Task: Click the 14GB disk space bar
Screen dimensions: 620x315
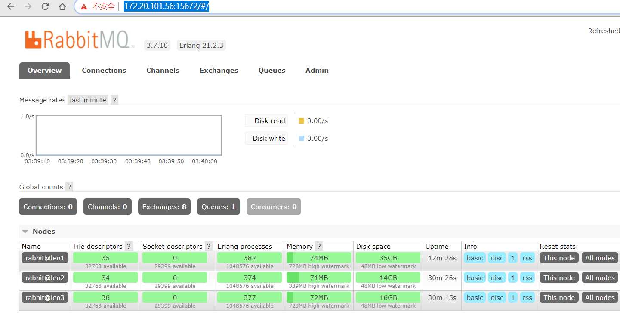Action: (x=388, y=278)
